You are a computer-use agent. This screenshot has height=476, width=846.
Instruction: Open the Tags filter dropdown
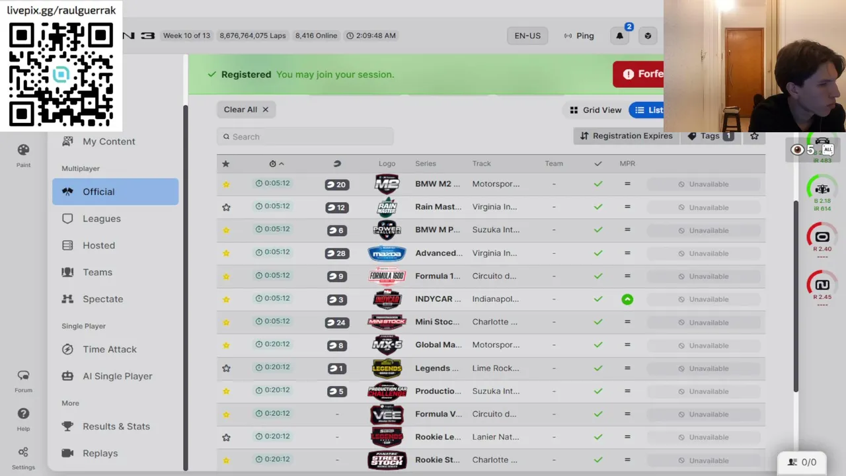click(x=711, y=136)
